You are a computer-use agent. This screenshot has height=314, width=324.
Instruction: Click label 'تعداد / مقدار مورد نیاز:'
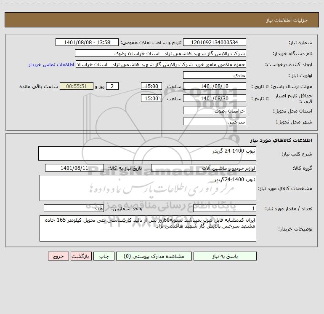coord(289,209)
